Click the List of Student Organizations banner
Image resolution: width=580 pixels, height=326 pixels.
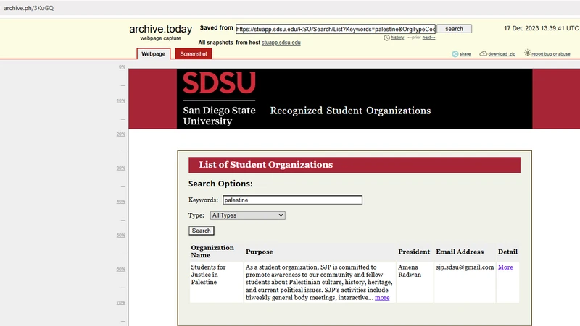click(355, 165)
